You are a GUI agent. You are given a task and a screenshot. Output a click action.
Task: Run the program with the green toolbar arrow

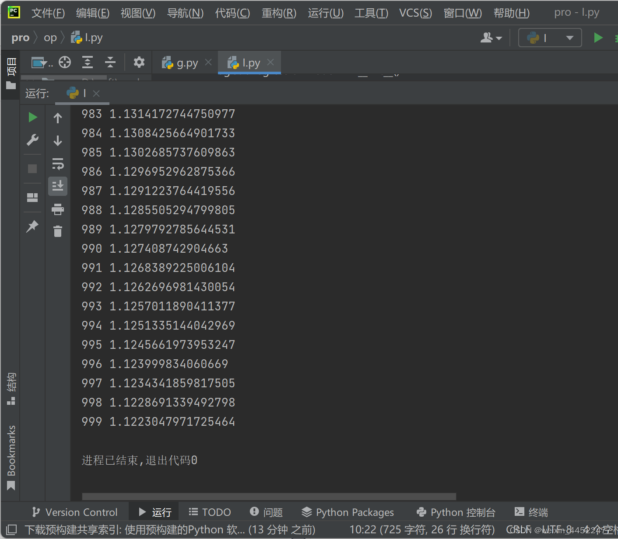(x=598, y=38)
